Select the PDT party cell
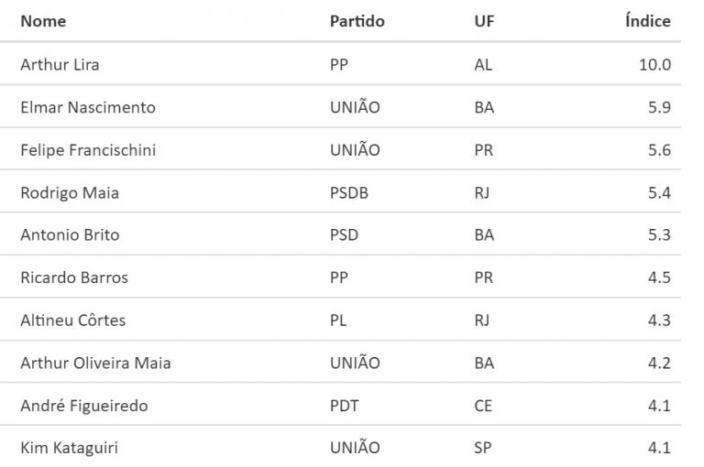The width and height of the screenshot is (704, 467). pyautogui.click(x=345, y=406)
